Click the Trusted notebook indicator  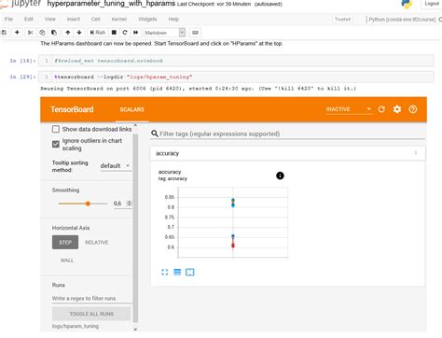click(x=342, y=19)
